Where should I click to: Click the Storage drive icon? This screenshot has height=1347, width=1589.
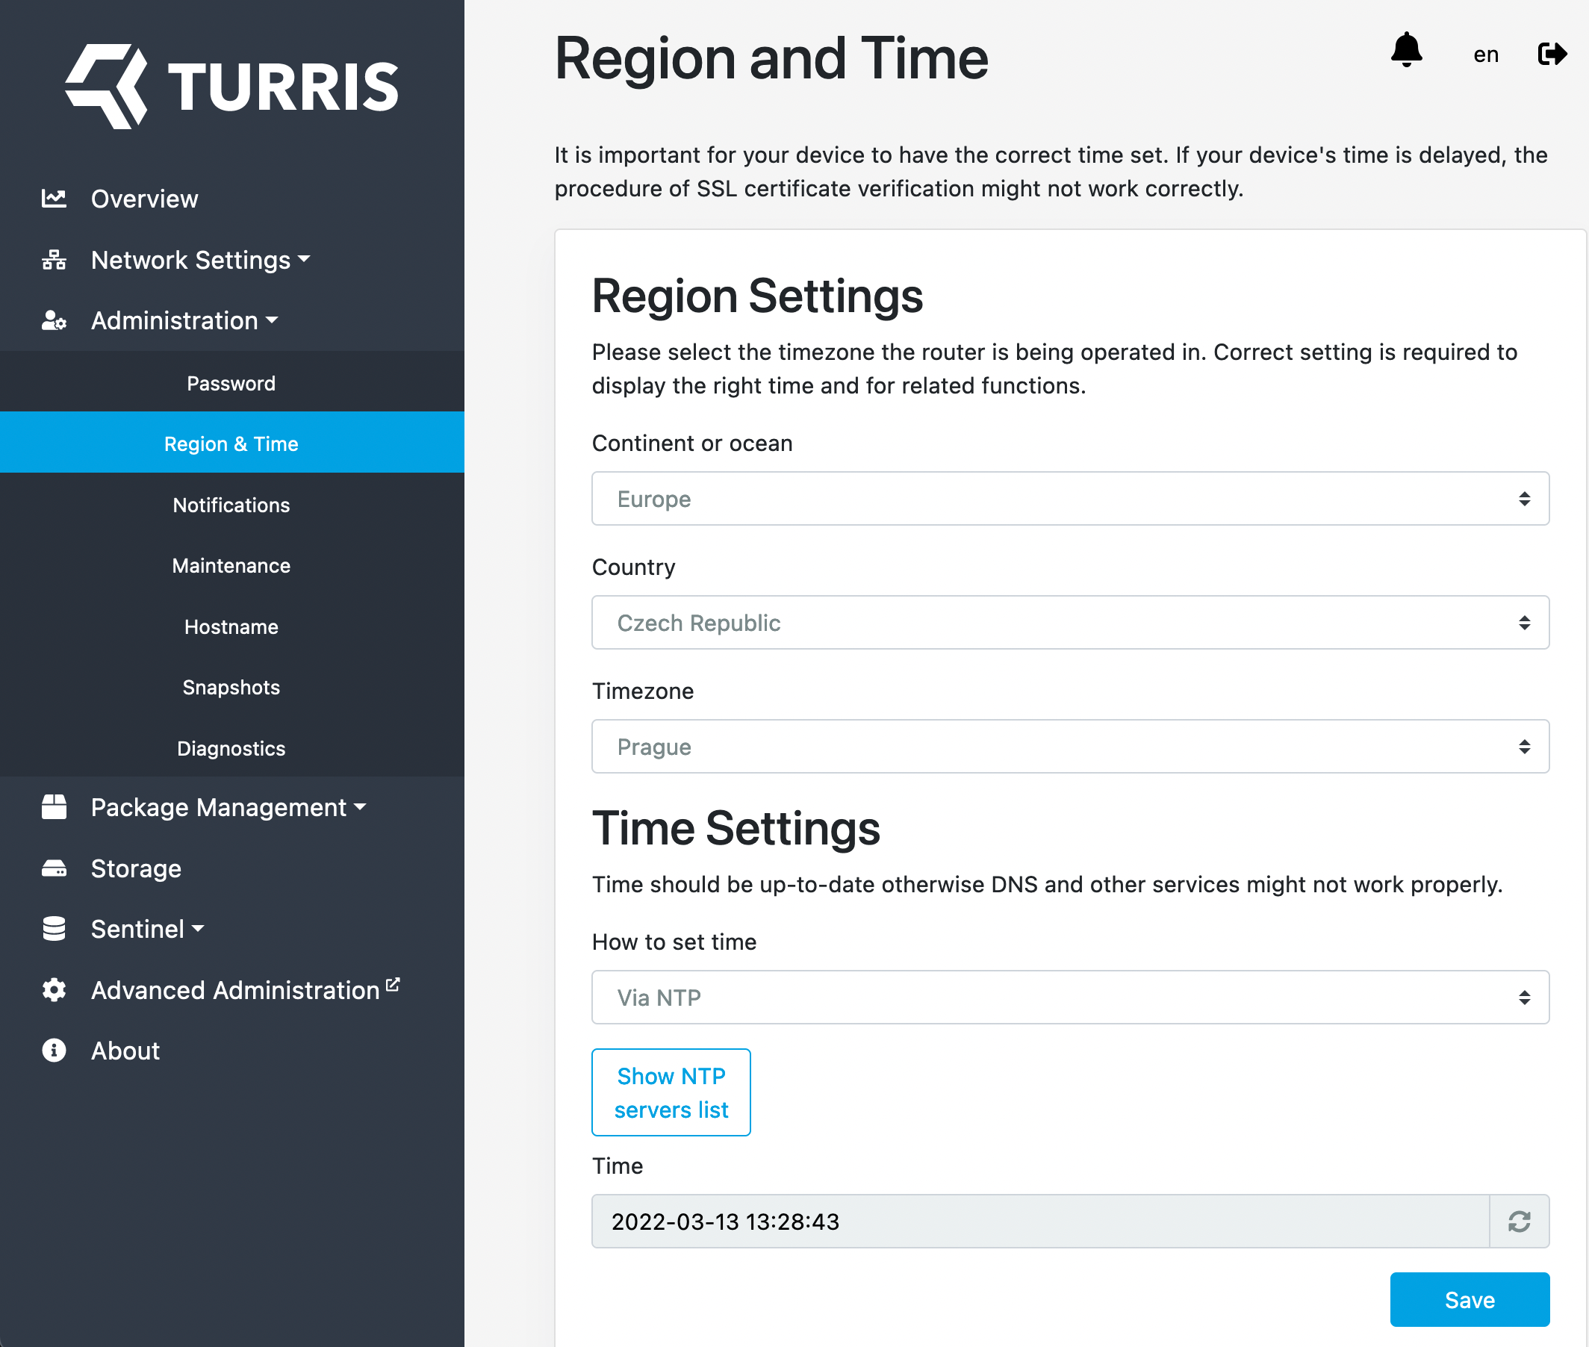[53, 868]
